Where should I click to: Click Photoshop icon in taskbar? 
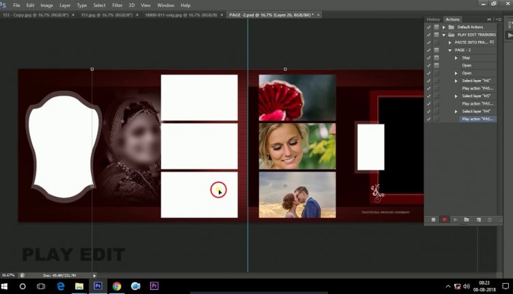pyautogui.click(x=98, y=286)
